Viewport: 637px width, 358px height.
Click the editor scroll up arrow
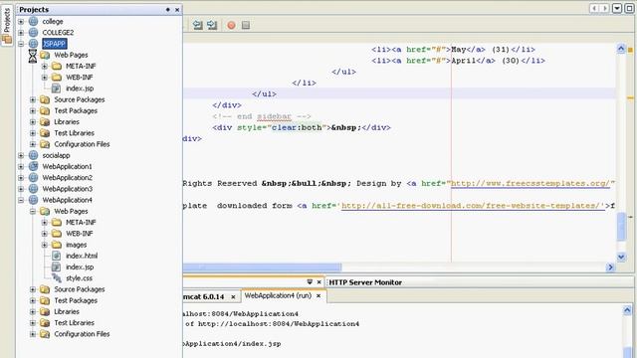[x=621, y=49]
